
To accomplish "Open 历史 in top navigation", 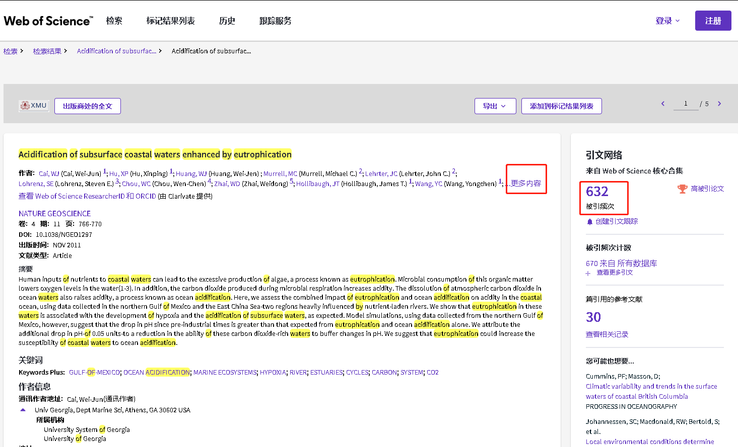I will click(x=227, y=21).
